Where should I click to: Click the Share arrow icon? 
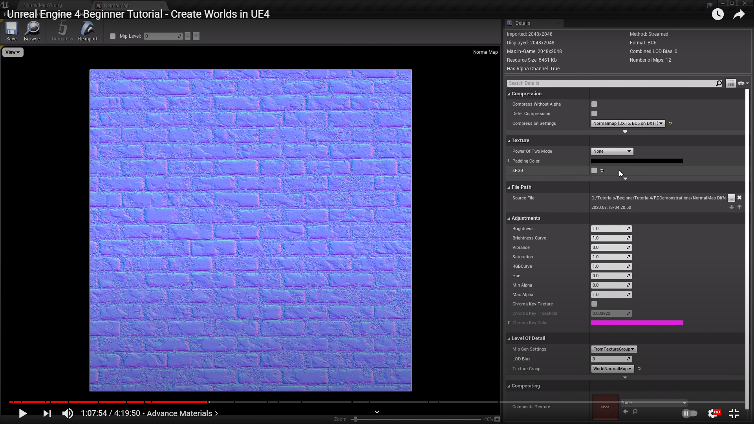pyautogui.click(x=739, y=15)
